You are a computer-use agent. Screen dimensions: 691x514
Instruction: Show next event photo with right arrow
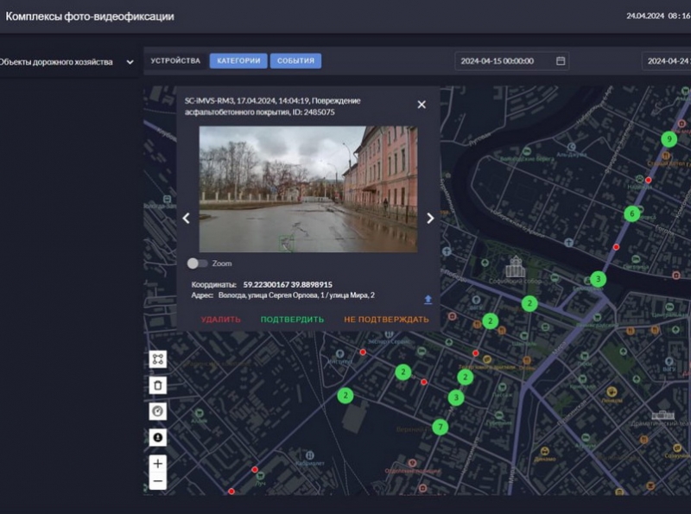430,219
